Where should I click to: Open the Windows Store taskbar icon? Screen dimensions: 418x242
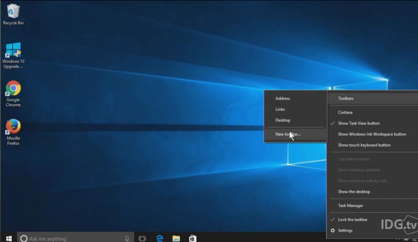[192, 239]
